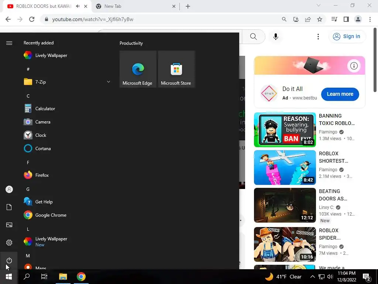Screen dimensions: 378x284
Task: Open Camera from the app list
Action: 68,122
